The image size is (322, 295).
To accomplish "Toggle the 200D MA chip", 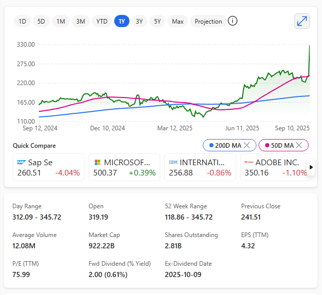I will 229,145.
